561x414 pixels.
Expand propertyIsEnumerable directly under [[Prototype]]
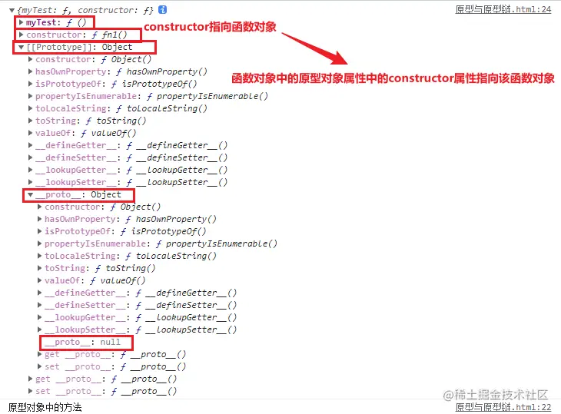(x=31, y=96)
